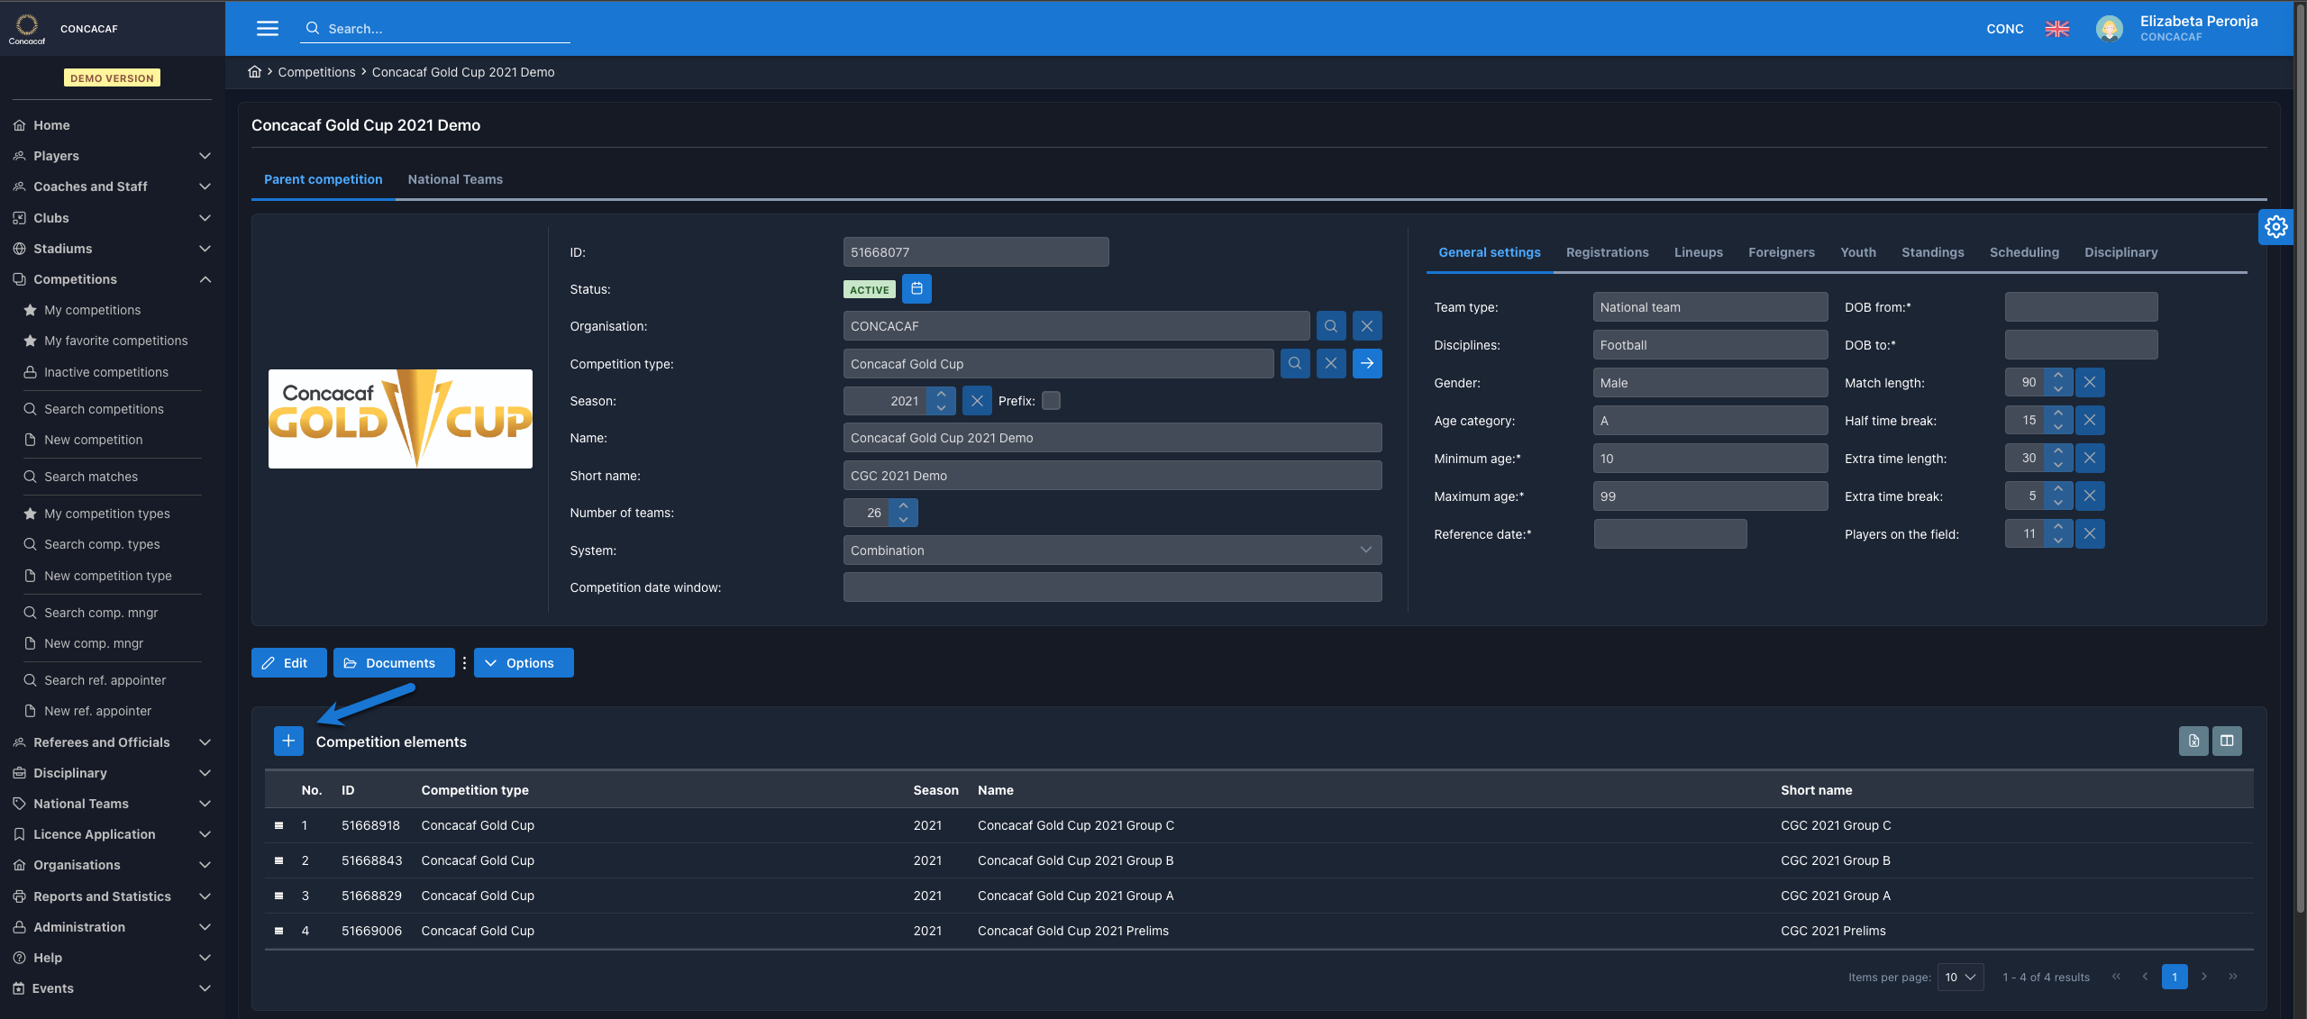This screenshot has width=2307, height=1019.
Task: Toggle the Prefix checkbox
Action: (1051, 401)
